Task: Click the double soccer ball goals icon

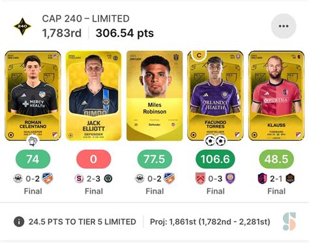Action: tap(215, 141)
